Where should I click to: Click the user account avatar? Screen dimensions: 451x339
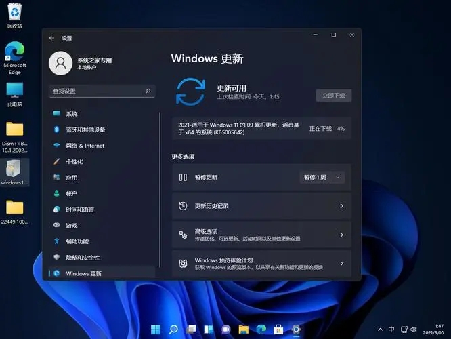(60, 63)
